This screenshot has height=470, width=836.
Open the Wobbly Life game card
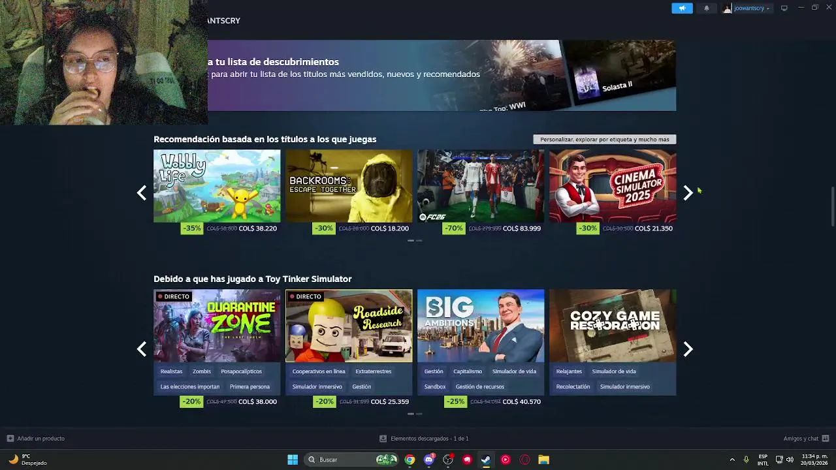[x=217, y=186]
